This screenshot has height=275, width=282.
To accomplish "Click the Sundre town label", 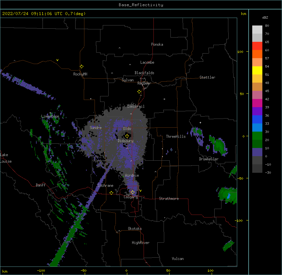I will point(96,128).
